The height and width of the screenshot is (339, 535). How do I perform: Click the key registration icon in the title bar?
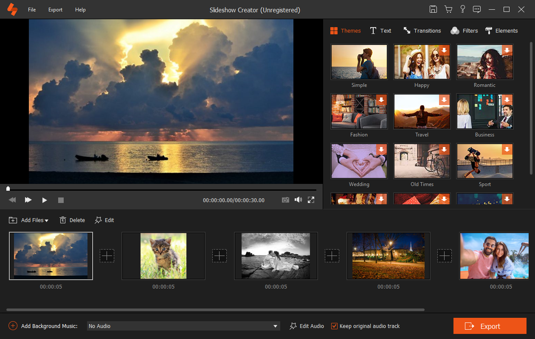pyautogui.click(x=462, y=9)
